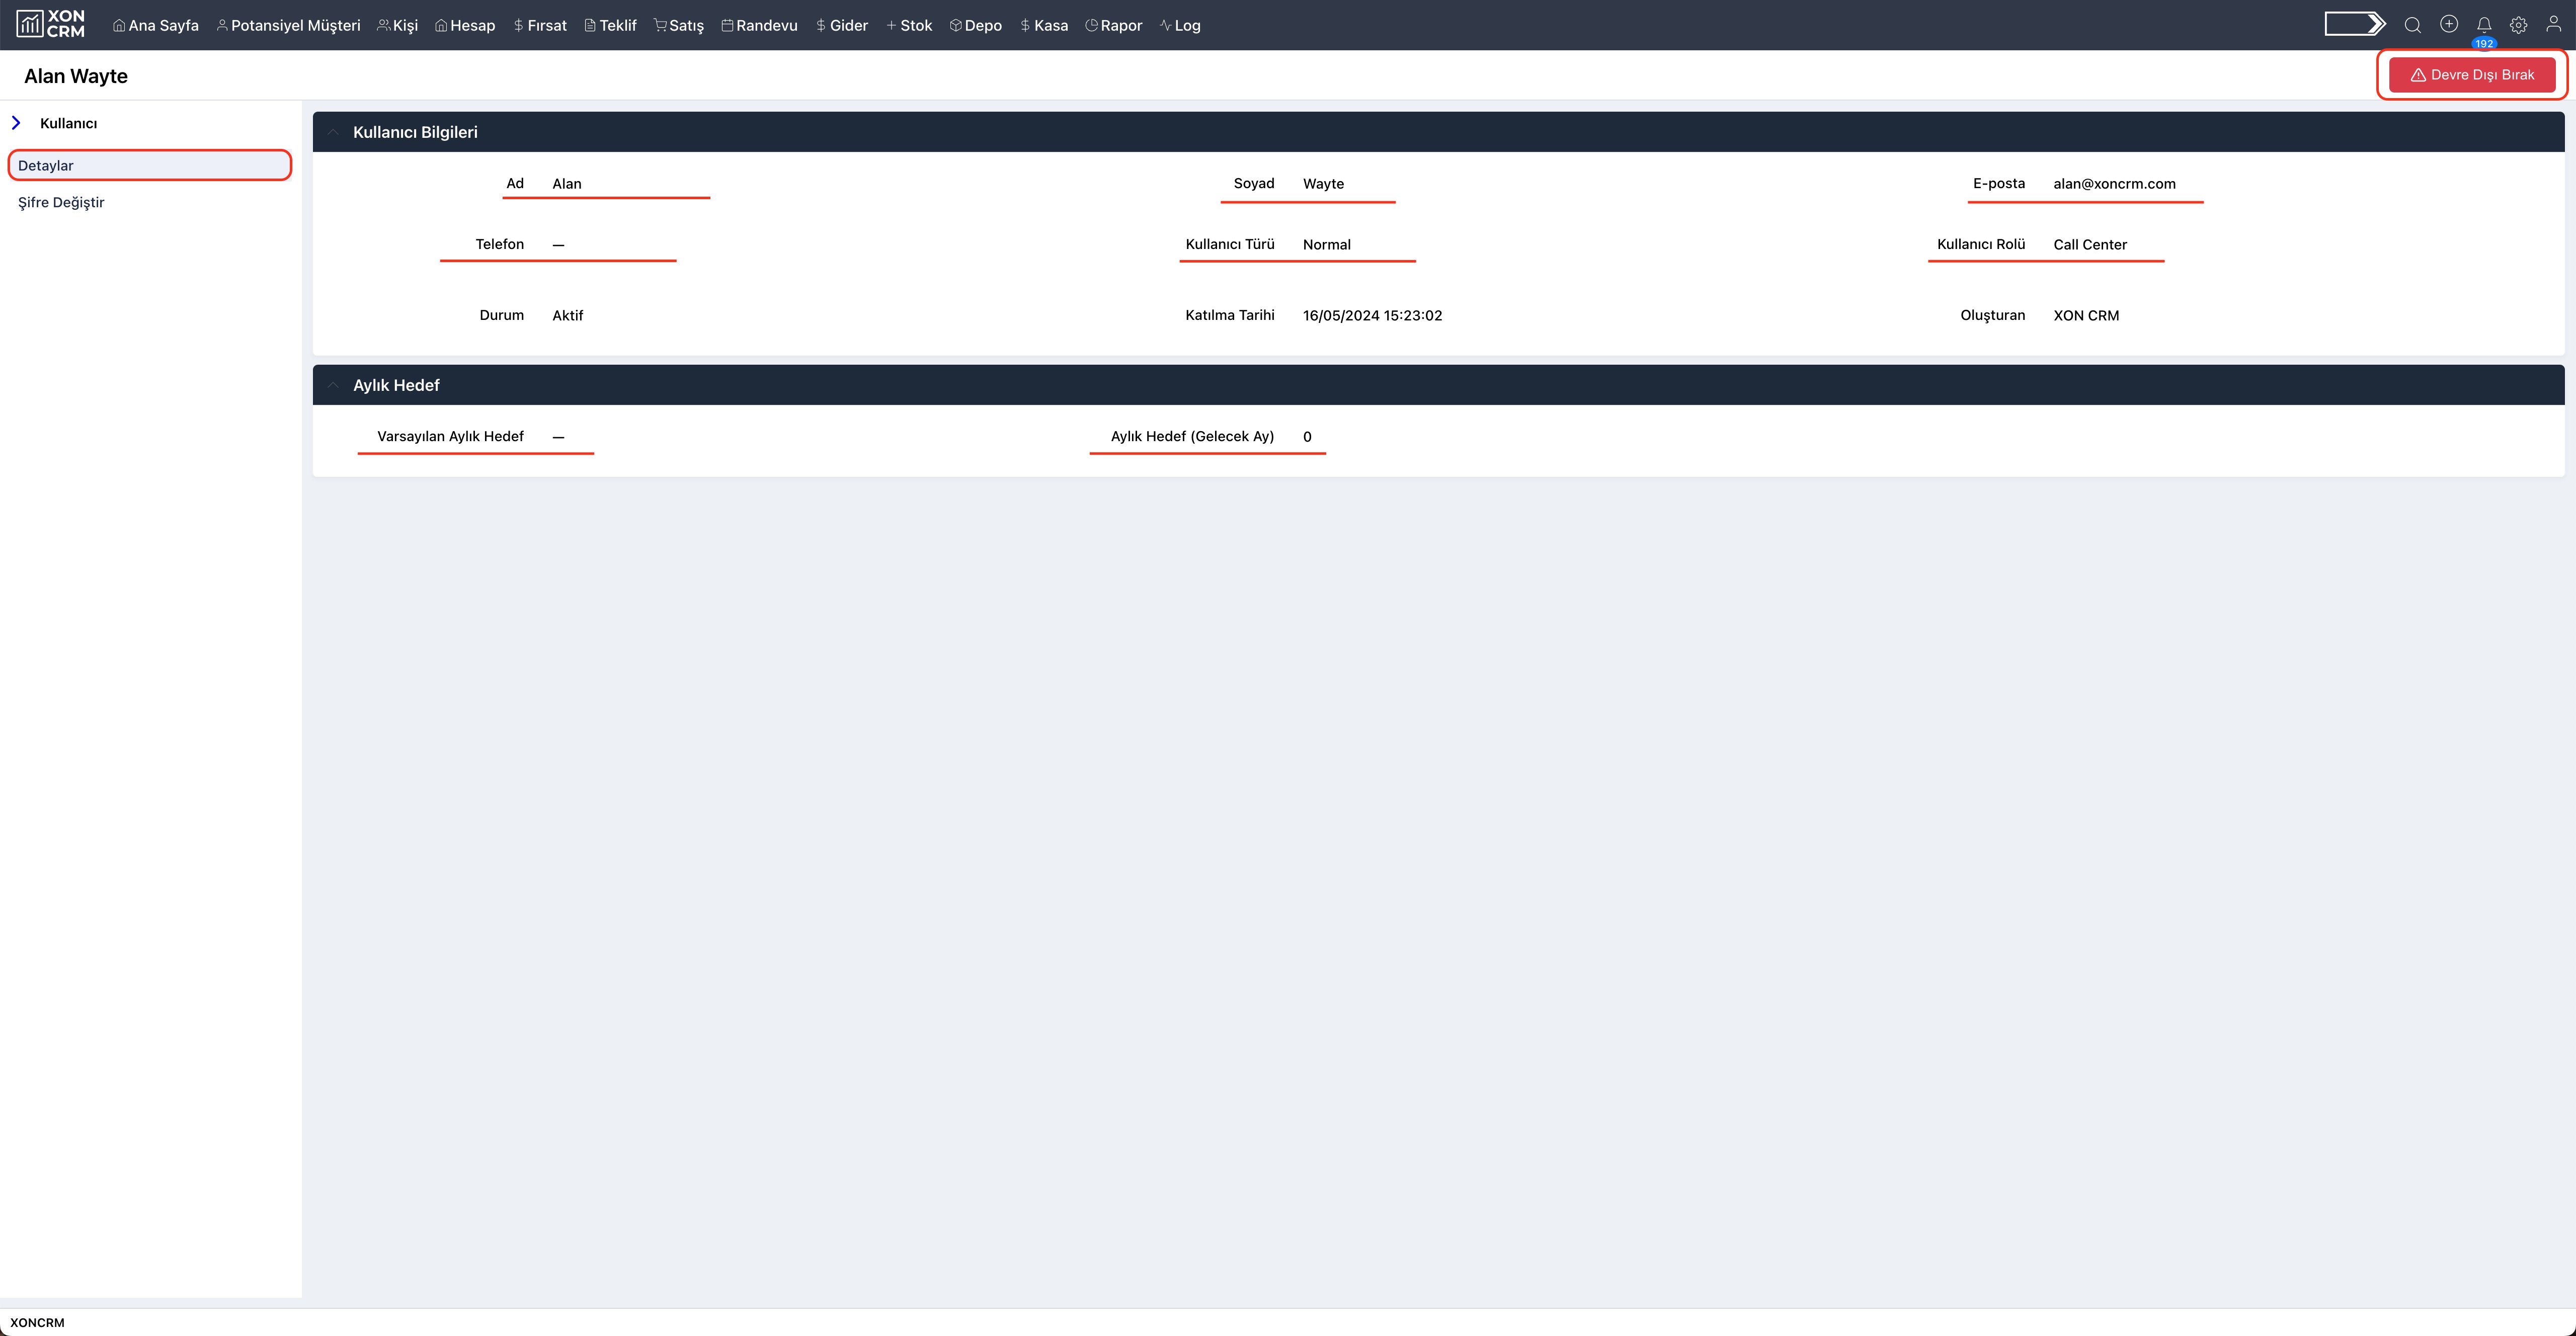This screenshot has height=1336, width=2576.
Task: Open the Randevu menu
Action: tap(759, 25)
